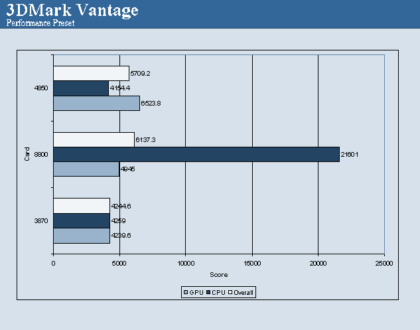The width and height of the screenshot is (420, 330).
Task: Click the 20000 axis tick label
Action: (x=318, y=263)
